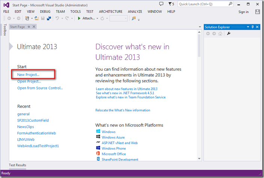This screenshot has width=264, height=178.
Task: Open Navigate Backward history dropdown arrow
Action: pyautogui.click(x=14, y=18)
